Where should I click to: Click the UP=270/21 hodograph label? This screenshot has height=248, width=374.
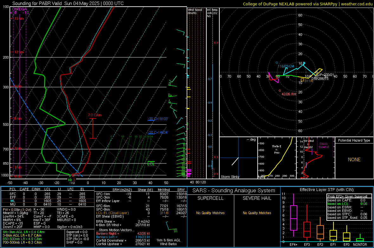coord(326,75)
